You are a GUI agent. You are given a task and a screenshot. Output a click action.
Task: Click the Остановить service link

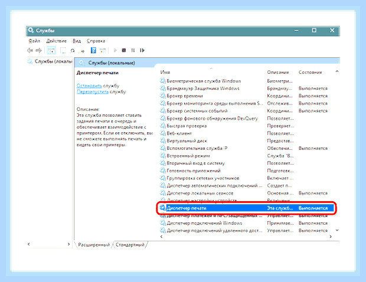[89, 86]
